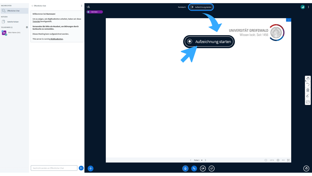Mute the microphone
The width and height of the screenshot is (312, 176).
coord(185,168)
